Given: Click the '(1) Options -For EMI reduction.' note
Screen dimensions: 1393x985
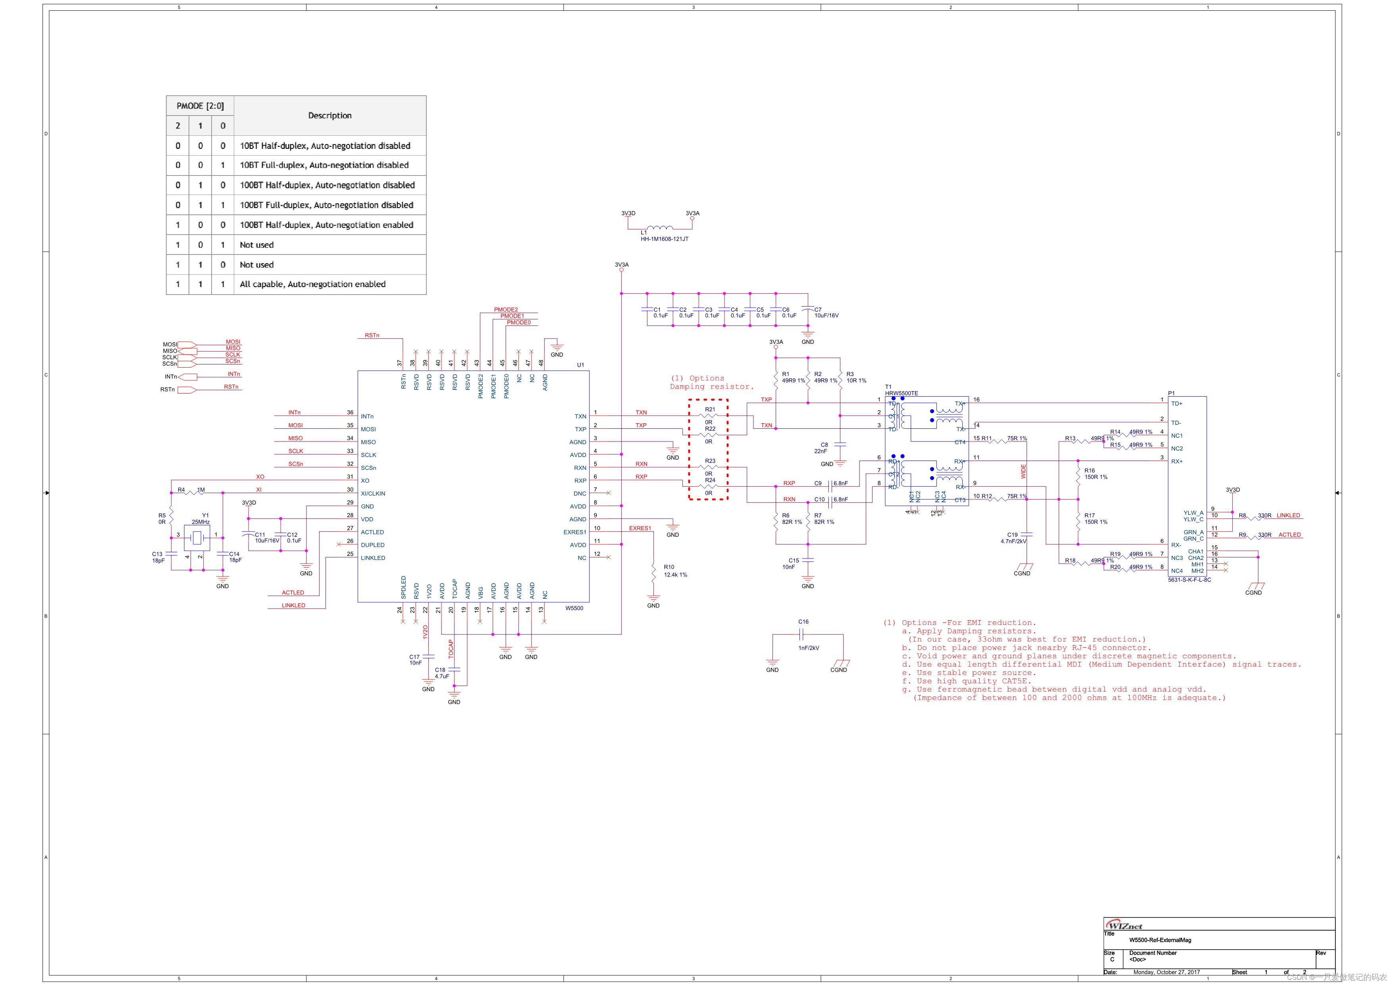Looking at the screenshot, I should (960, 623).
